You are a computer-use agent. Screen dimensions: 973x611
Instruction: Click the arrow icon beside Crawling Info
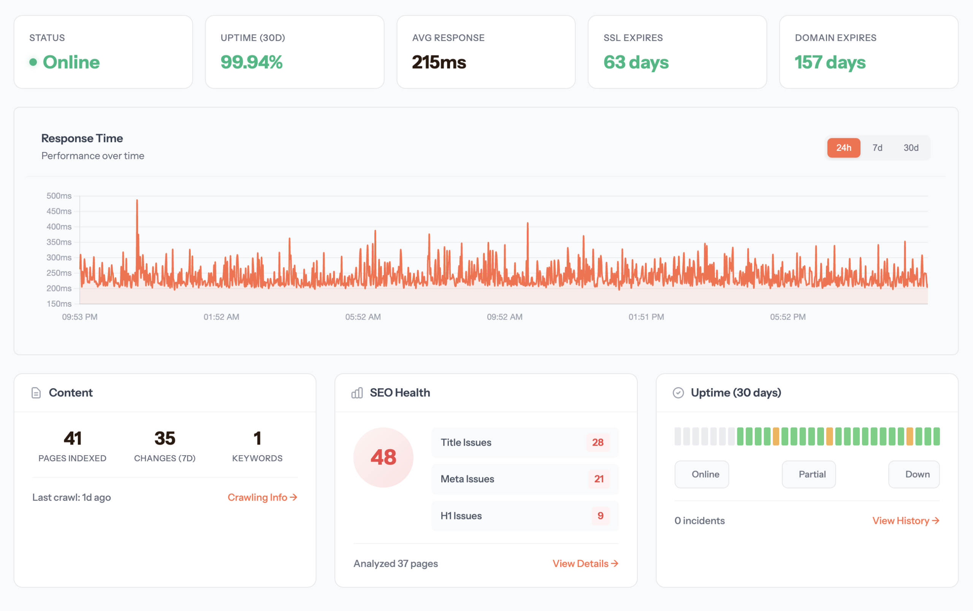coord(294,497)
